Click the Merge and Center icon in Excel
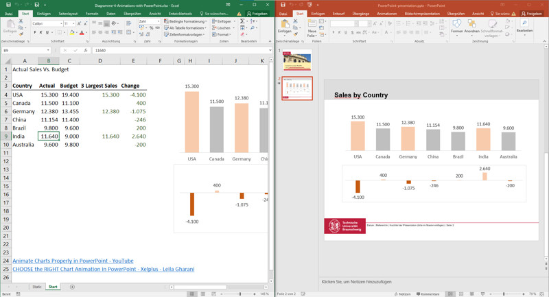549x297 pixels. 129,32
